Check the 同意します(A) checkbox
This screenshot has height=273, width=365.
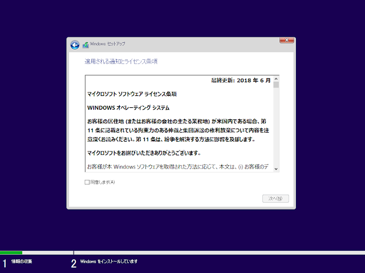pos(87,182)
